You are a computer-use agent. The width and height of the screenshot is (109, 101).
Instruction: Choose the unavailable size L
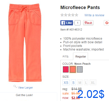pos(86,82)
